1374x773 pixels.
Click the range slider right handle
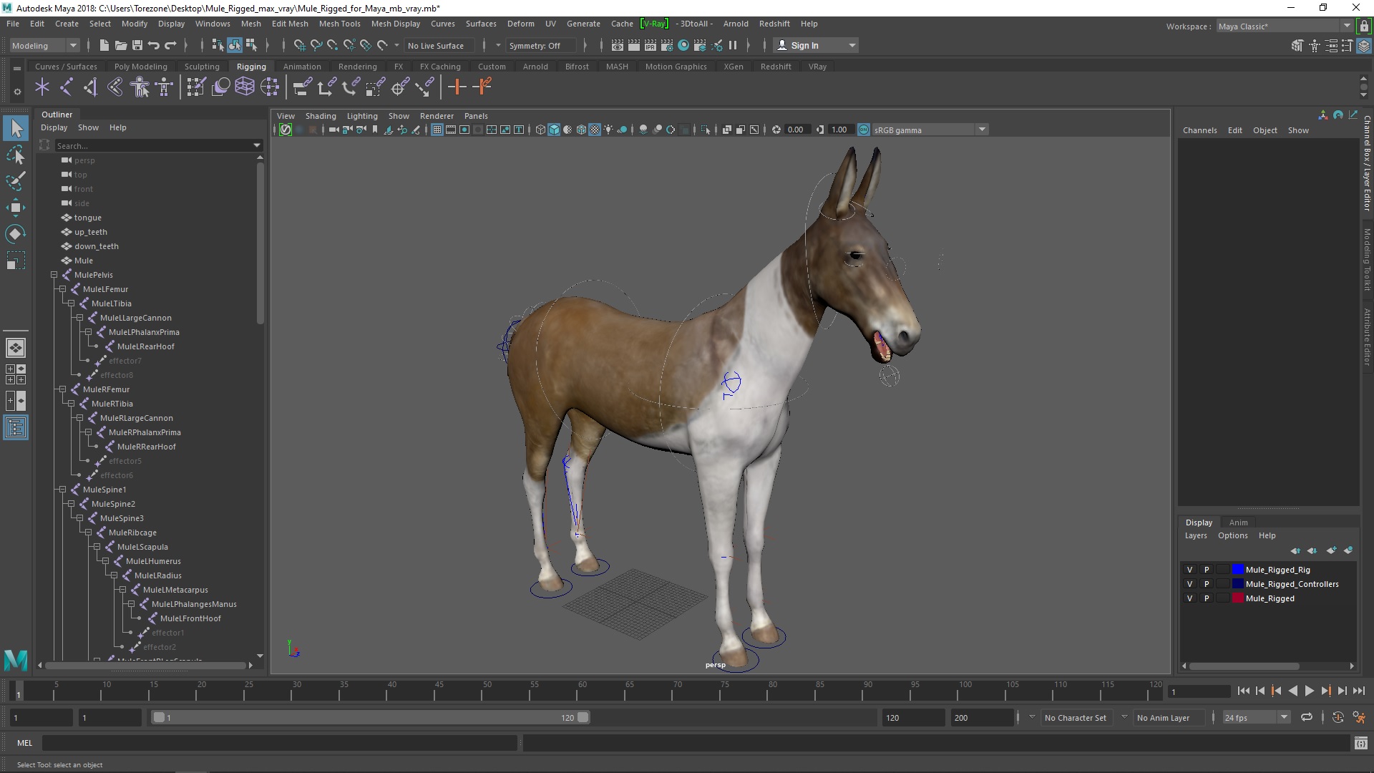click(x=583, y=717)
